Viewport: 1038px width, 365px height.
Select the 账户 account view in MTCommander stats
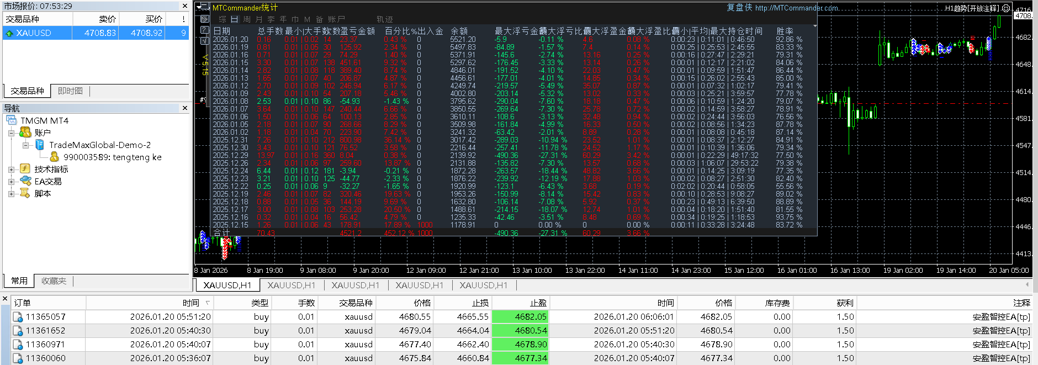click(336, 19)
